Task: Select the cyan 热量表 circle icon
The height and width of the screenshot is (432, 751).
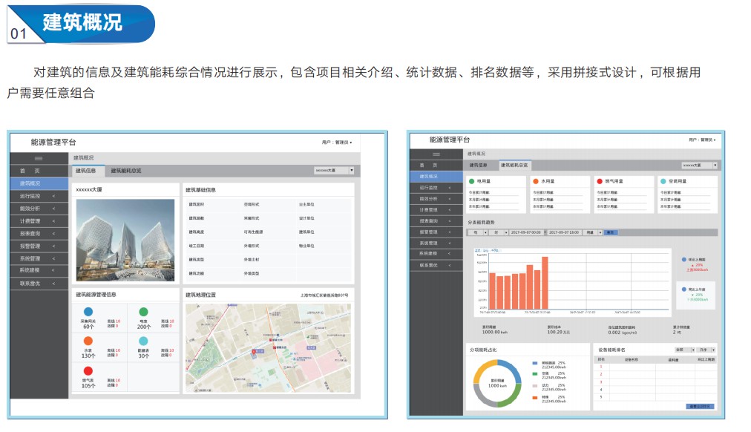Action: click(x=143, y=341)
